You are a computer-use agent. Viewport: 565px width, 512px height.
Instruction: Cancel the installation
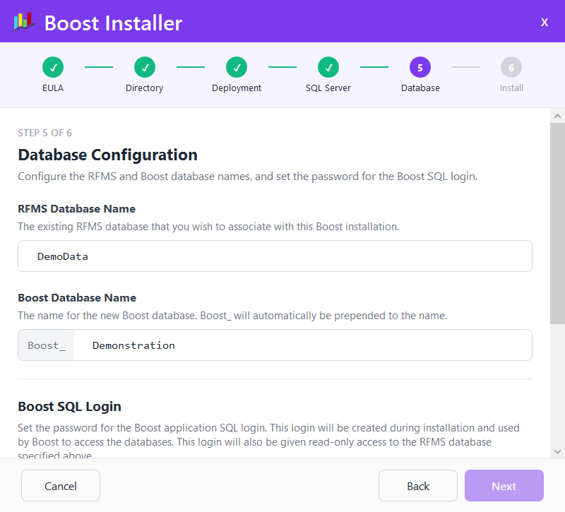61,486
